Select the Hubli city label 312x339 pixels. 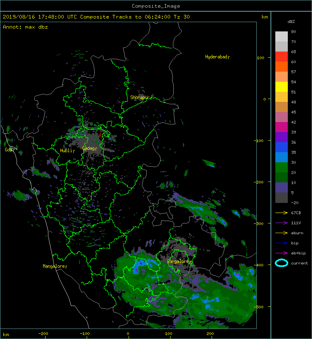pos(67,151)
